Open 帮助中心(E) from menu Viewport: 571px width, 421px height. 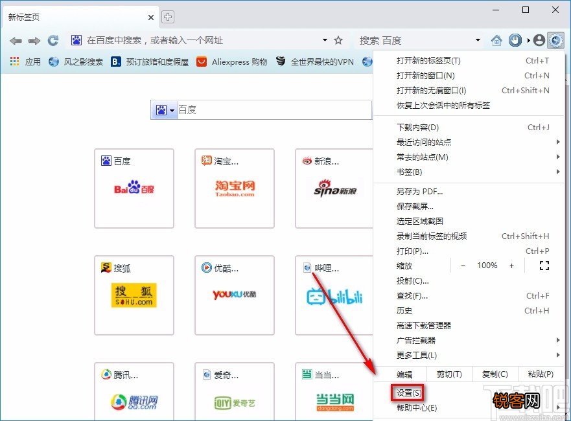469,408
